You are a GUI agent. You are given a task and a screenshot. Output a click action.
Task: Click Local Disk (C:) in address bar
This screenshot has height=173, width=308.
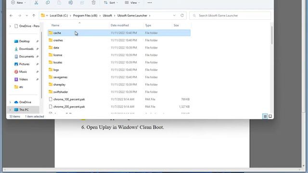point(59,15)
